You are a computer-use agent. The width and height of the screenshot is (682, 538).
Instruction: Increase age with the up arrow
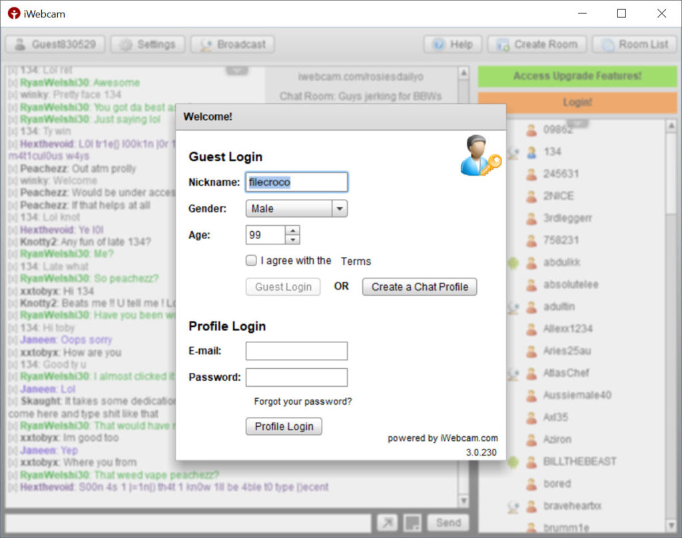293,230
